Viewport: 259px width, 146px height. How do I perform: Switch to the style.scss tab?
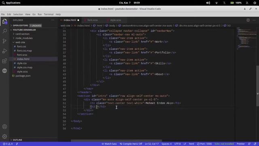(116, 20)
